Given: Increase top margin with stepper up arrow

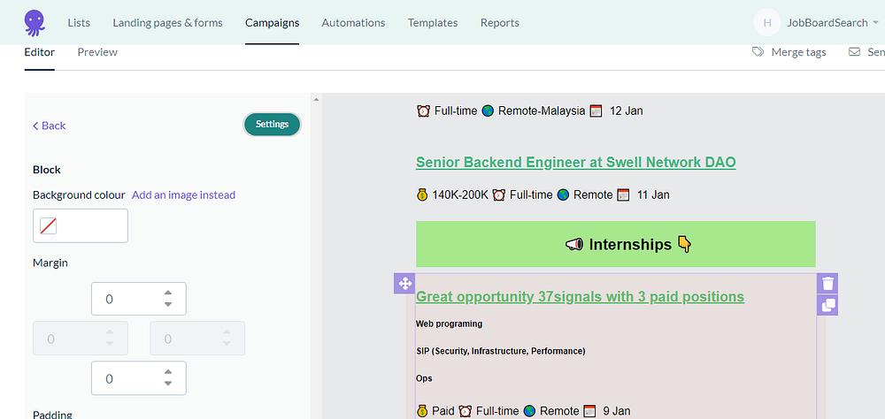Looking at the screenshot, I should click(x=168, y=293).
